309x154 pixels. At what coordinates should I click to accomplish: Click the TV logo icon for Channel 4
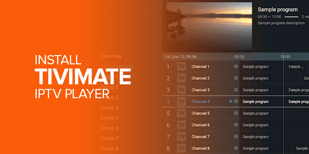click(181, 102)
